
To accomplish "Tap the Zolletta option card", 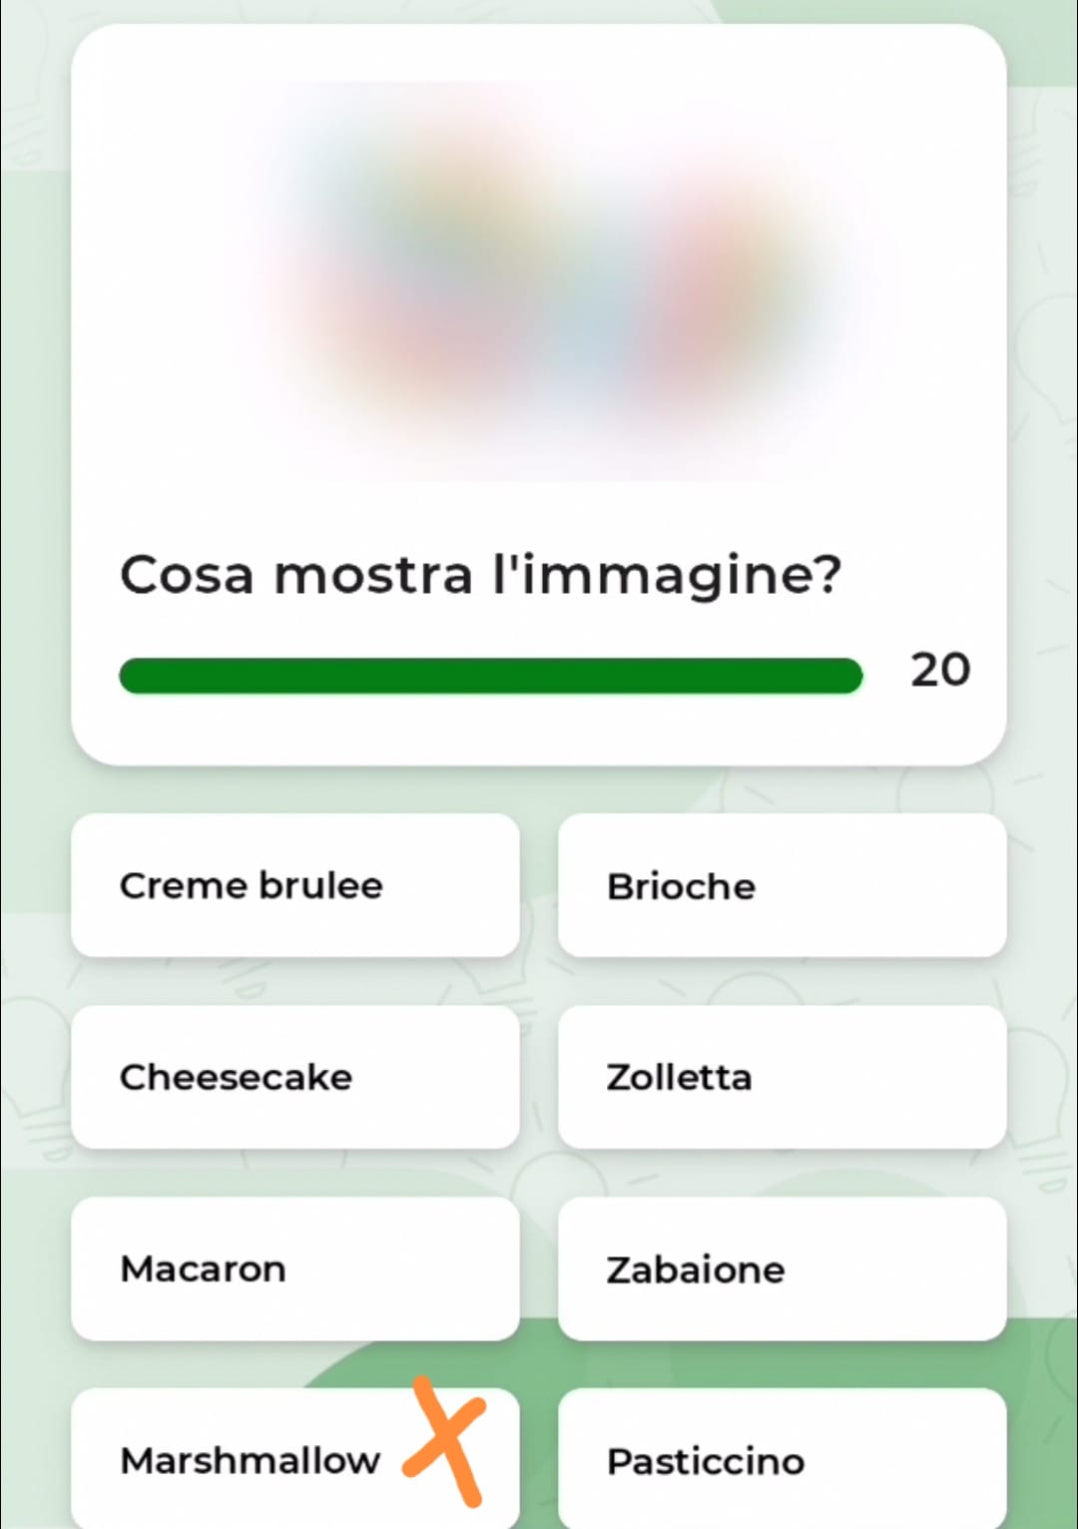I will coord(782,1077).
